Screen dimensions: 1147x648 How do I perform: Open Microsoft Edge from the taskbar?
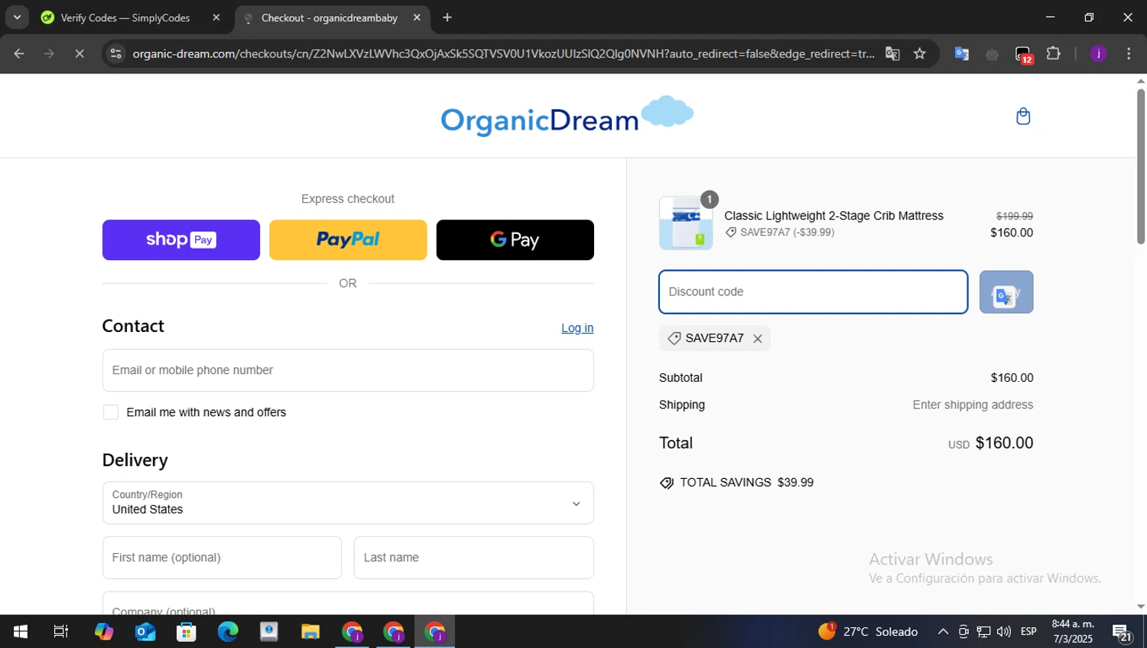pos(228,632)
